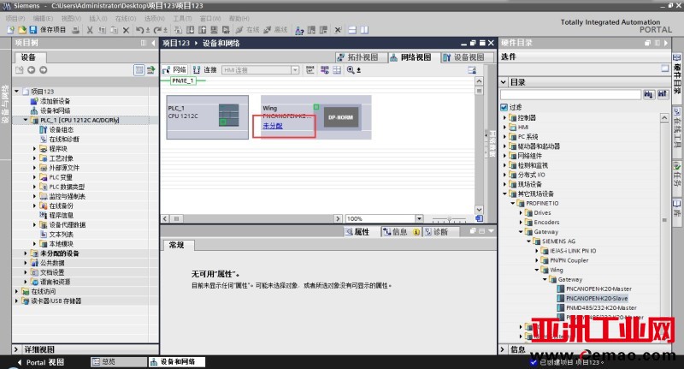Select 在线和诊断 online and diagnostics item
The width and height of the screenshot is (684, 369).
[64, 140]
